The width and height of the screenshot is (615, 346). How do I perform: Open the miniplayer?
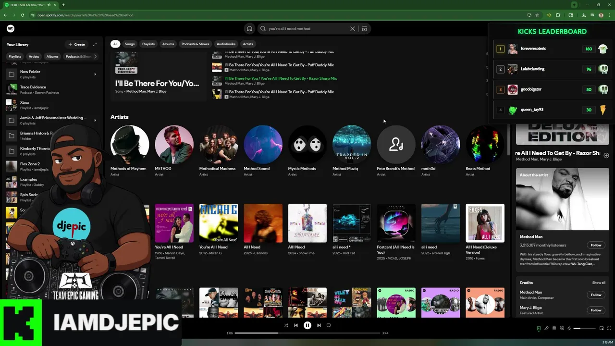pyautogui.click(x=601, y=328)
